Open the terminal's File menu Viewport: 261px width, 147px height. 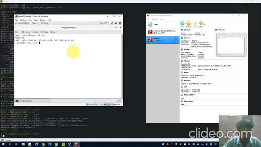pyautogui.click(x=17, y=32)
